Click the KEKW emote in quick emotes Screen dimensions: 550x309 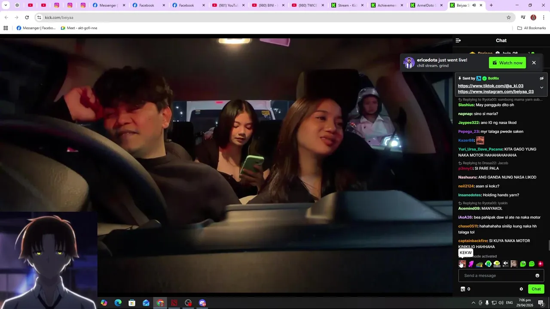pyautogui.click(x=462, y=264)
